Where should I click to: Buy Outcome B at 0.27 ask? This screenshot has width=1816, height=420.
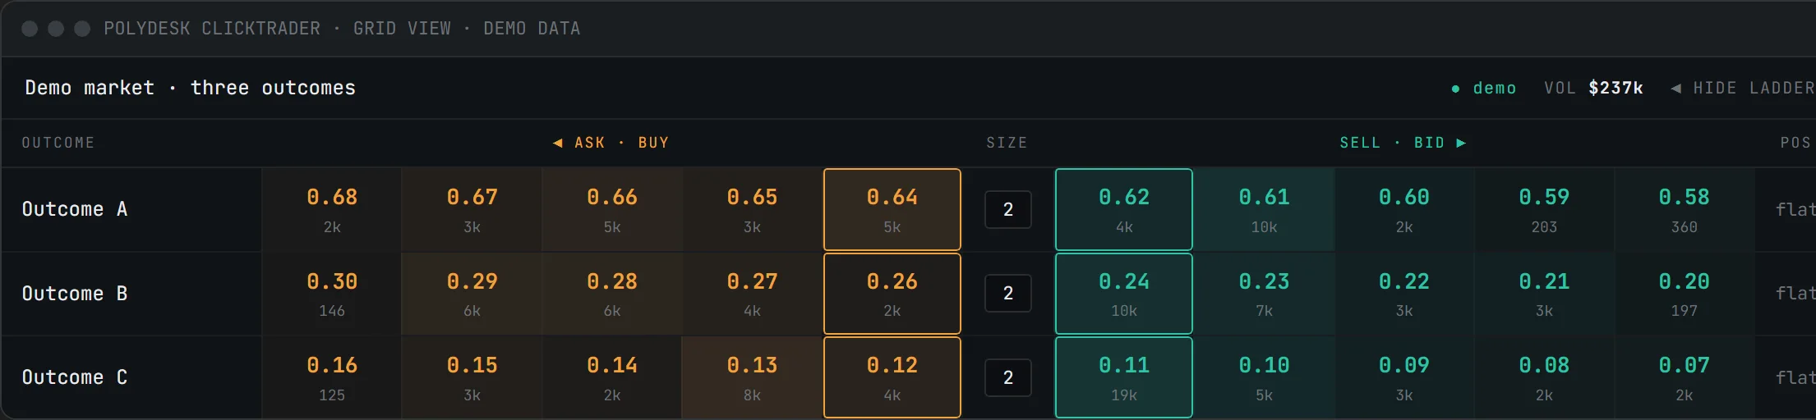pyautogui.click(x=752, y=294)
